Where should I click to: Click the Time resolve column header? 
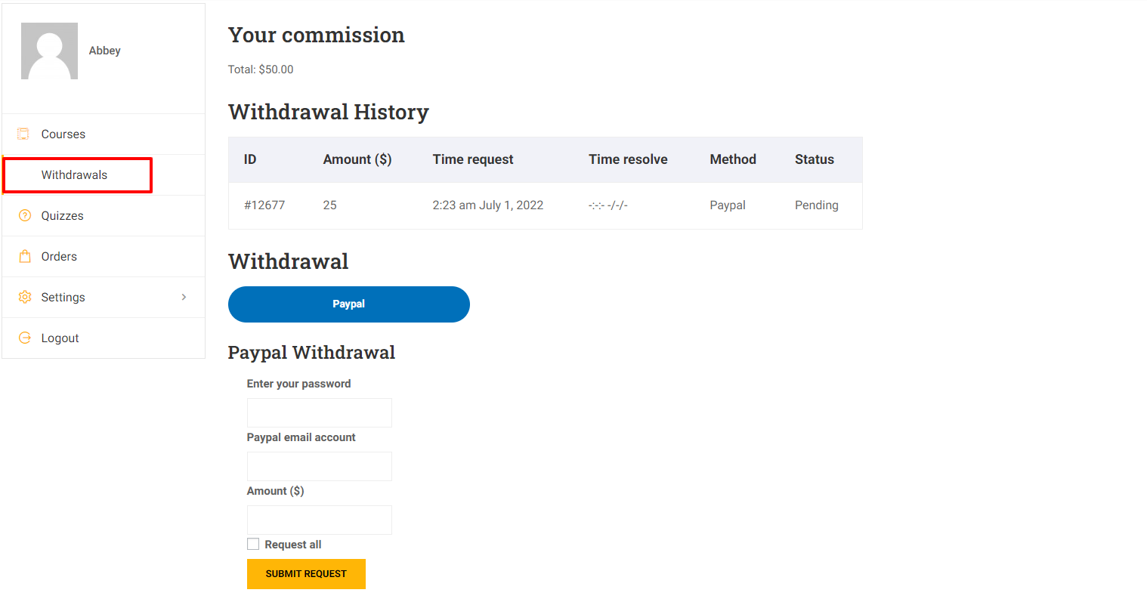pyautogui.click(x=628, y=159)
